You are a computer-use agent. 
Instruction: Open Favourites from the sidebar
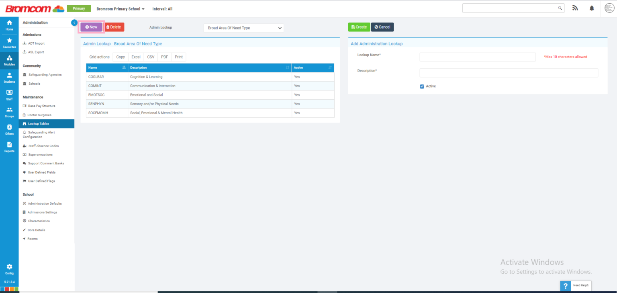[x=9, y=42]
